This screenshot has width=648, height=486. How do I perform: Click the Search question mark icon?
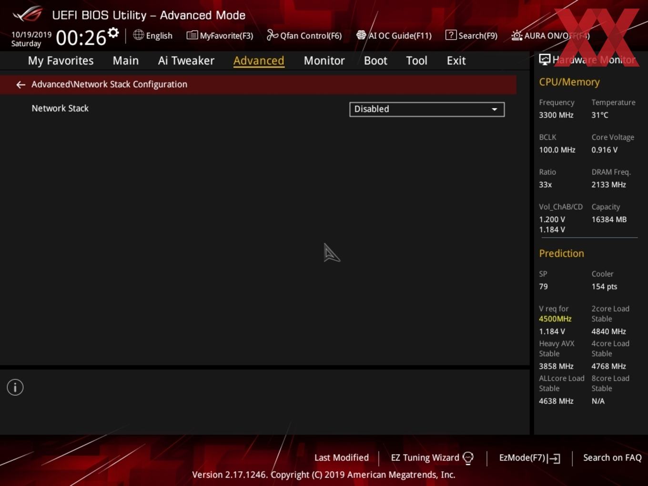tap(451, 35)
